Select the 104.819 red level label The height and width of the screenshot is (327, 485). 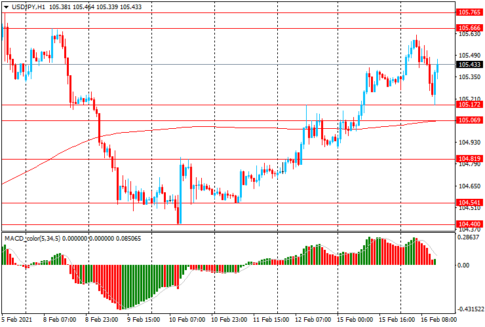(469, 159)
